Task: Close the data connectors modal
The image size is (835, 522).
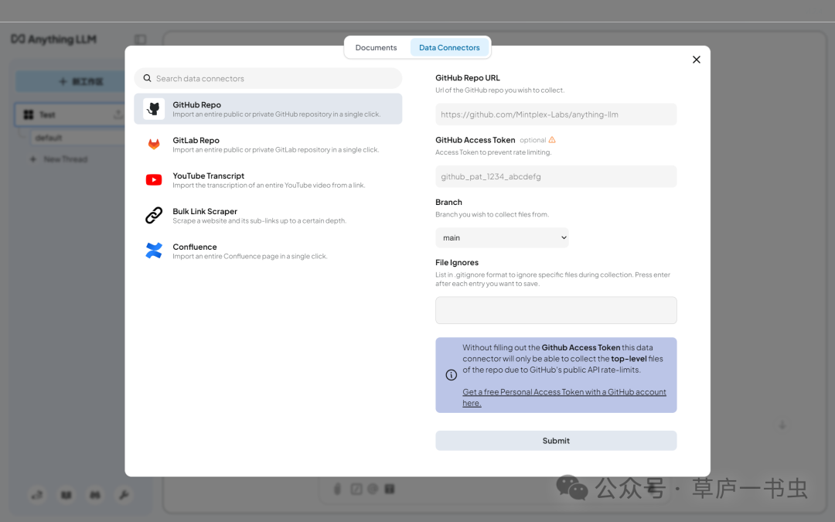Action: click(696, 60)
